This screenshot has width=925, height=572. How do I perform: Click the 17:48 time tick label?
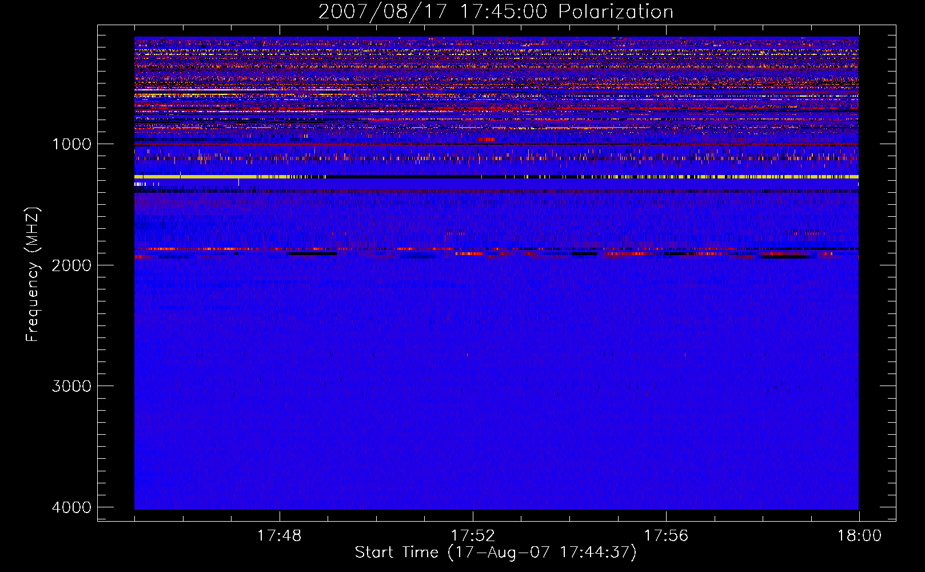coord(280,536)
